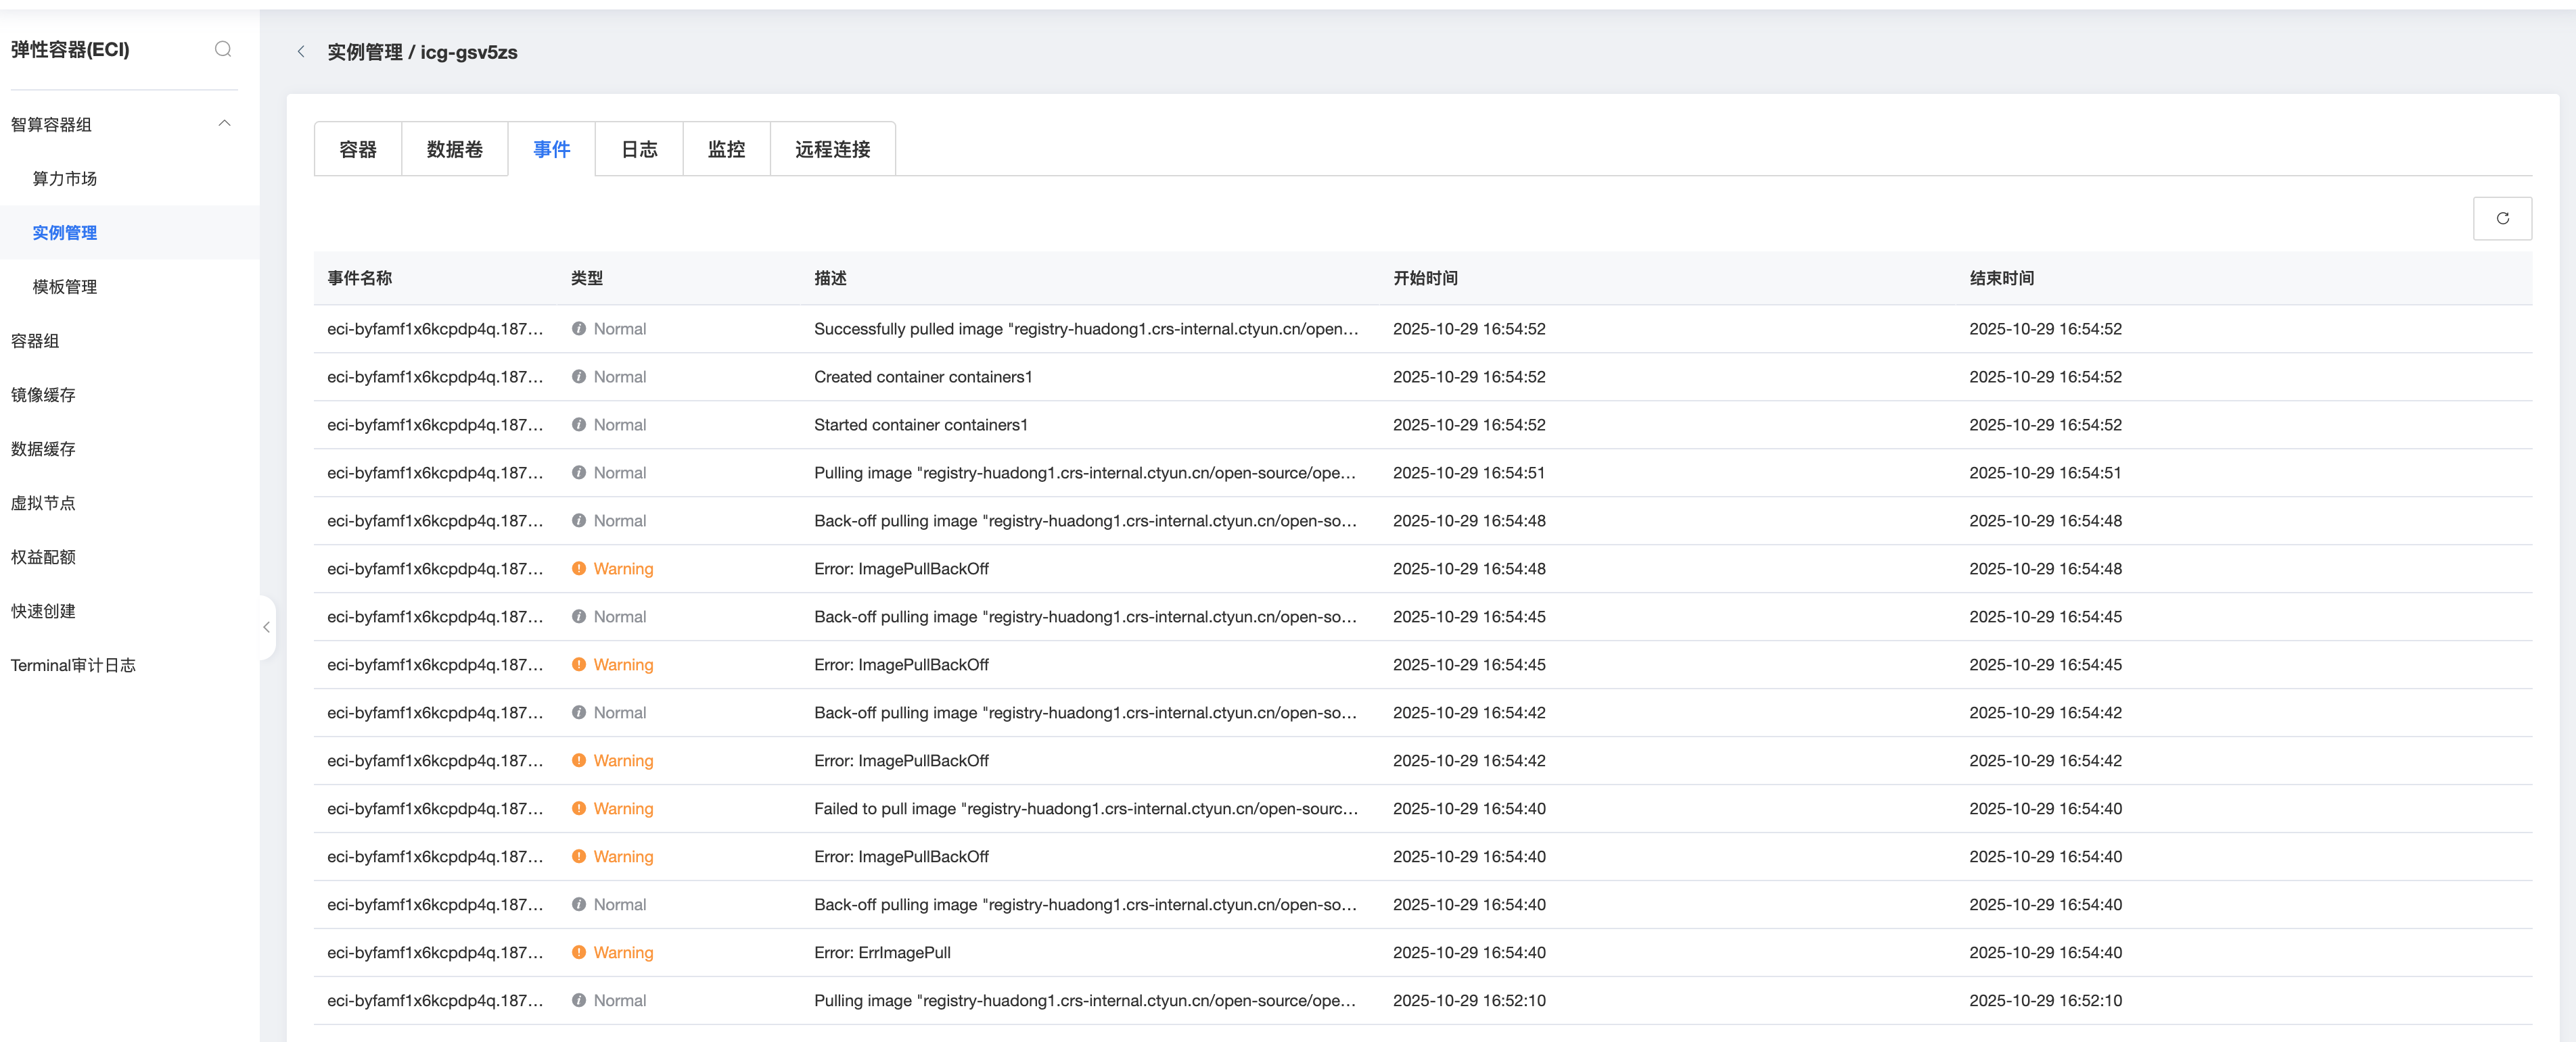Click info icon on Started container containers1 row
The height and width of the screenshot is (1042, 2576).
pos(579,424)
